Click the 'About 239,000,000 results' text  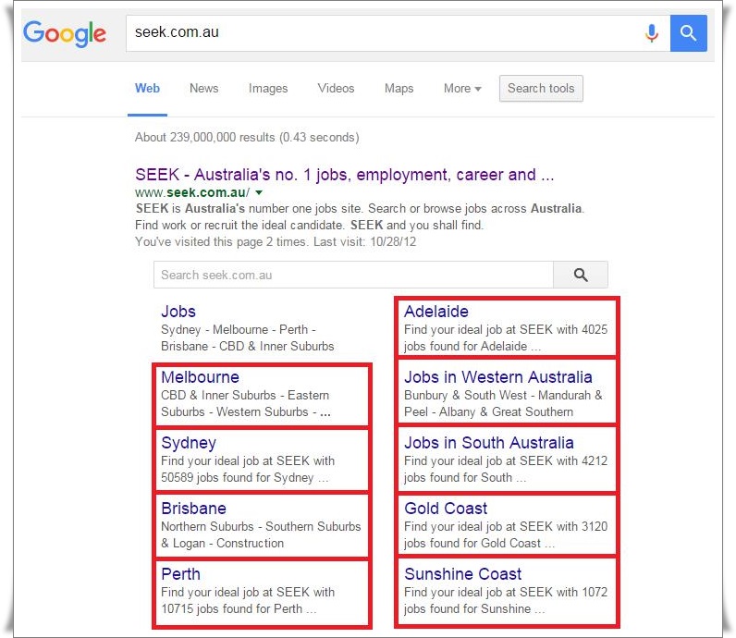247,137
